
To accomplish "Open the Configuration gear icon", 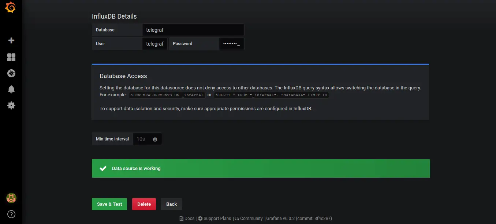I will point(11,105).
